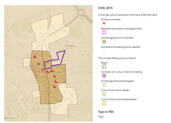Viewport: 171px width, 123px height.
Task: Click the bottommost red monument marker on map
Action: coord(55,86)
